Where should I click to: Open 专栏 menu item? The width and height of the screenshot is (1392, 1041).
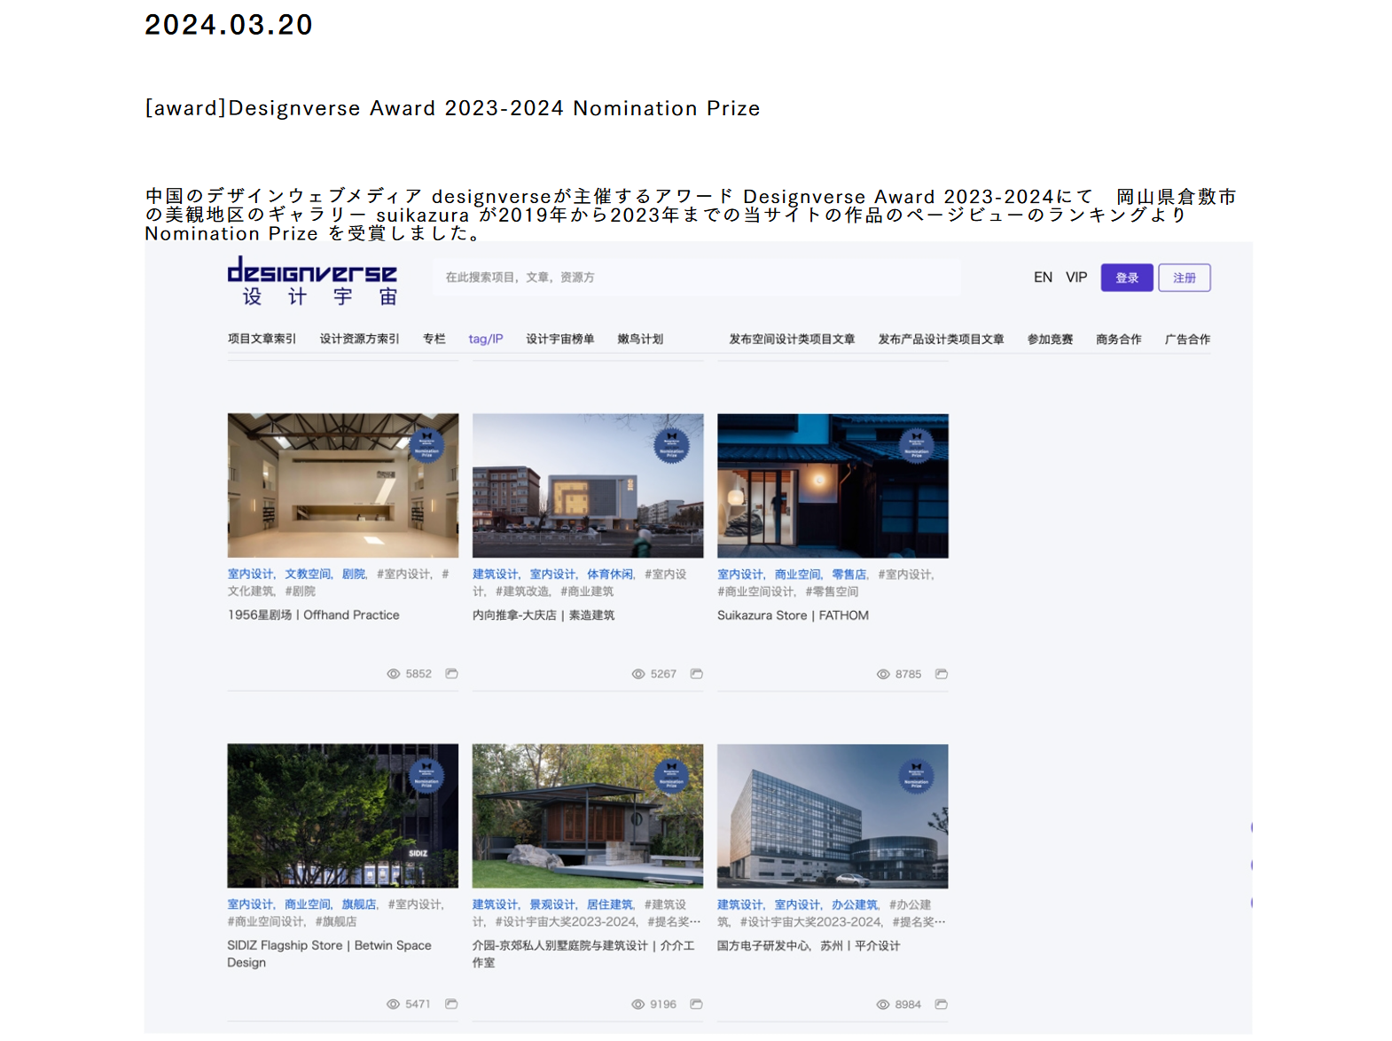(434, 339)
